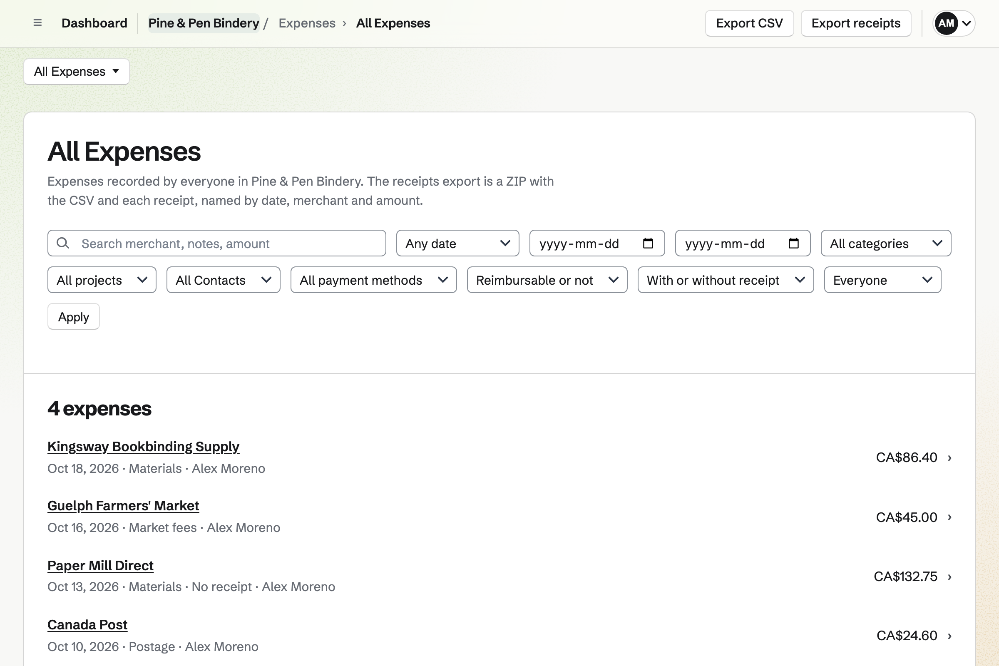Open the With or without receipt dropdown
The image size is (999, 666).
[726, 280]
